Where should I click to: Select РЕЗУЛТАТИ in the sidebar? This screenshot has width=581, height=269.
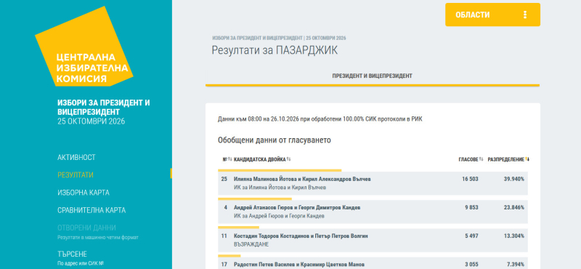click(x=76, y=175)
